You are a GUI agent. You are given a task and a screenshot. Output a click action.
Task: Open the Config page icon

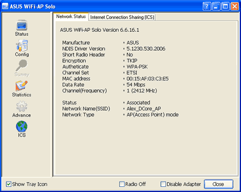pos(22,45)
